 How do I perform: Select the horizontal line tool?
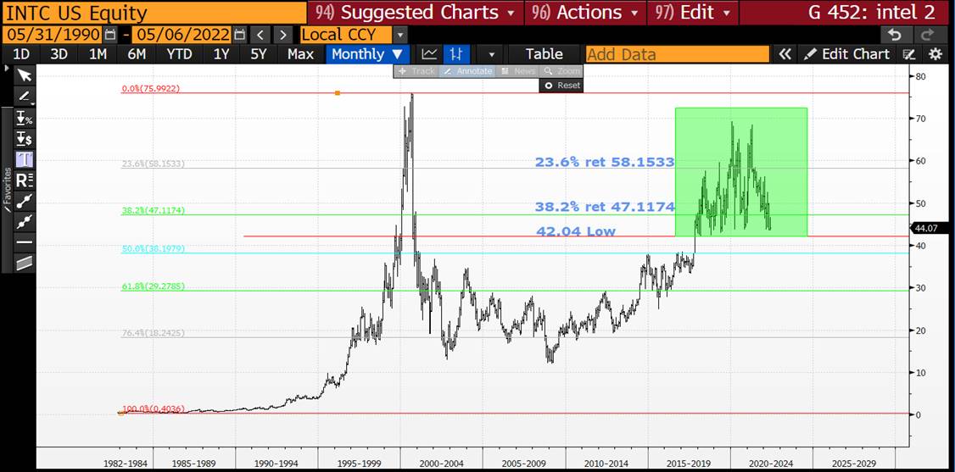(25, 242)
